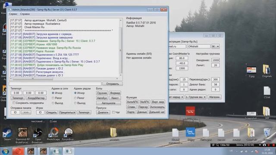The image size is (276, 155).
Task: Start the Грузчик bot
Action: [x=102, y=93]
